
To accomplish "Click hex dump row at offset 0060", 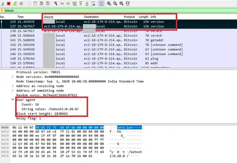I will [x=72, y=152].
